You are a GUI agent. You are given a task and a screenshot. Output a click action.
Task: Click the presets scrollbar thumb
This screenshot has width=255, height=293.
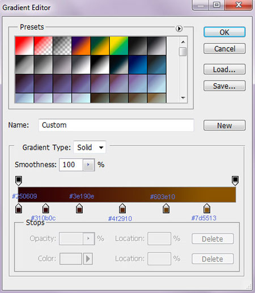coord(182,52)
